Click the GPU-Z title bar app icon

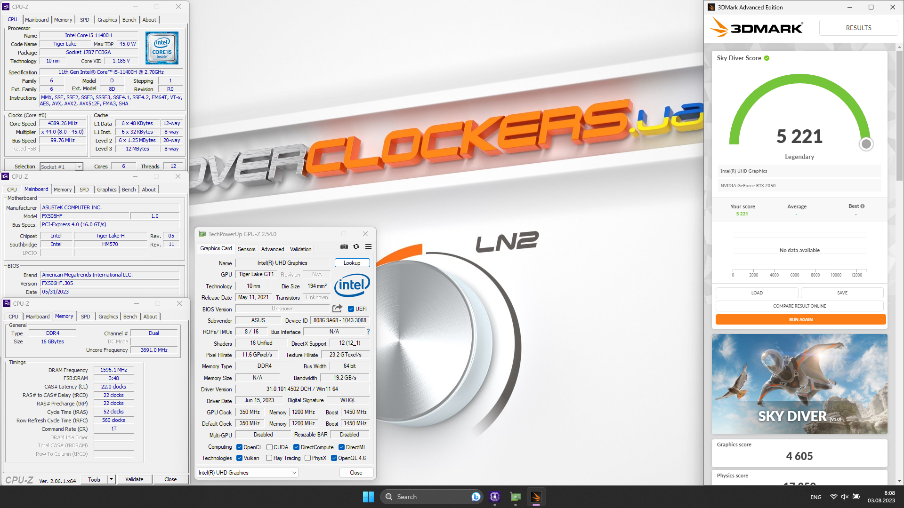coord(202,234)
